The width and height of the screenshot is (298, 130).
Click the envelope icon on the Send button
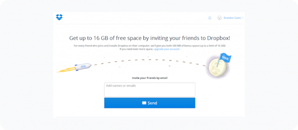pos(144,103)
